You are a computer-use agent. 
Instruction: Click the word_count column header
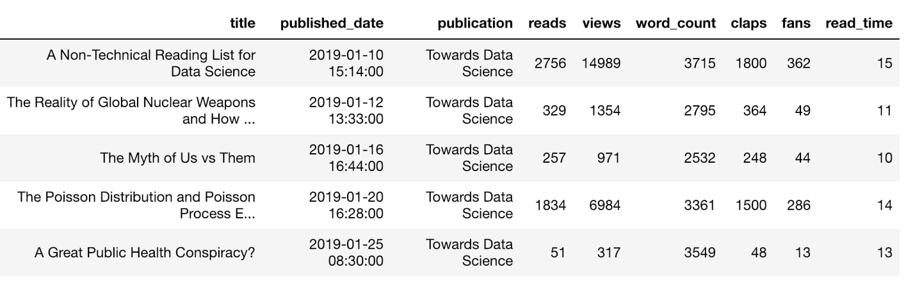point(675,24)
